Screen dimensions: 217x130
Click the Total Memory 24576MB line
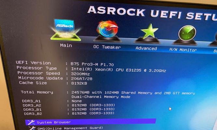(x=133, y=93)
